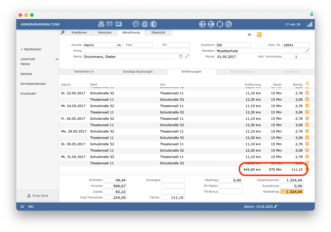Viewport: 331px width, 232px height.
Task: Click the Pers.-Nr. field showing 10041
Action: click(296, 45)
